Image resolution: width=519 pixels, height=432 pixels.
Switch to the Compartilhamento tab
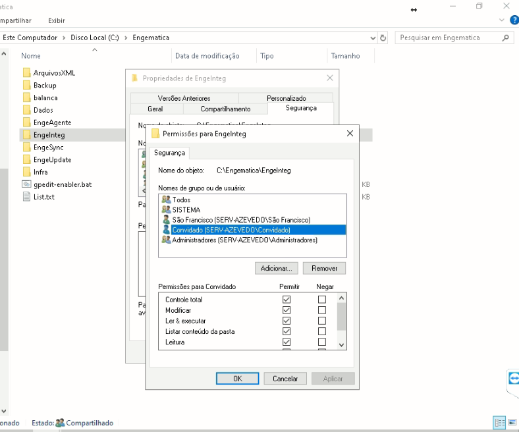(225, 109)
